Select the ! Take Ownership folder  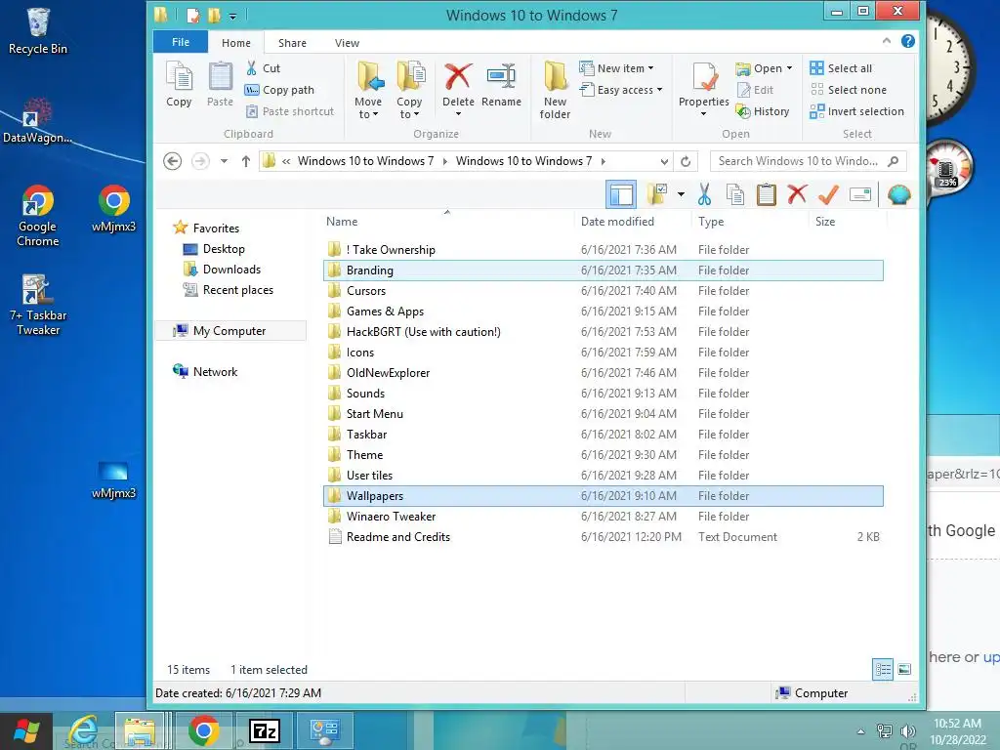603,249
